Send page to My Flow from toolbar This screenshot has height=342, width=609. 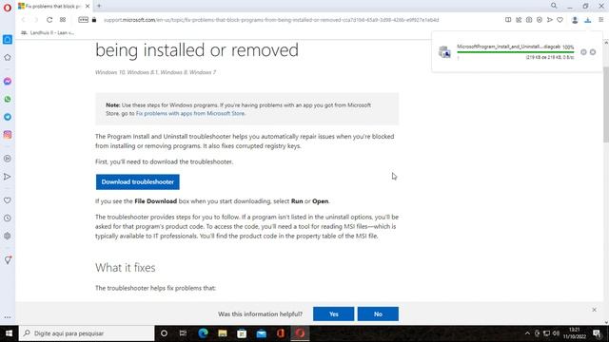(550, 20)
